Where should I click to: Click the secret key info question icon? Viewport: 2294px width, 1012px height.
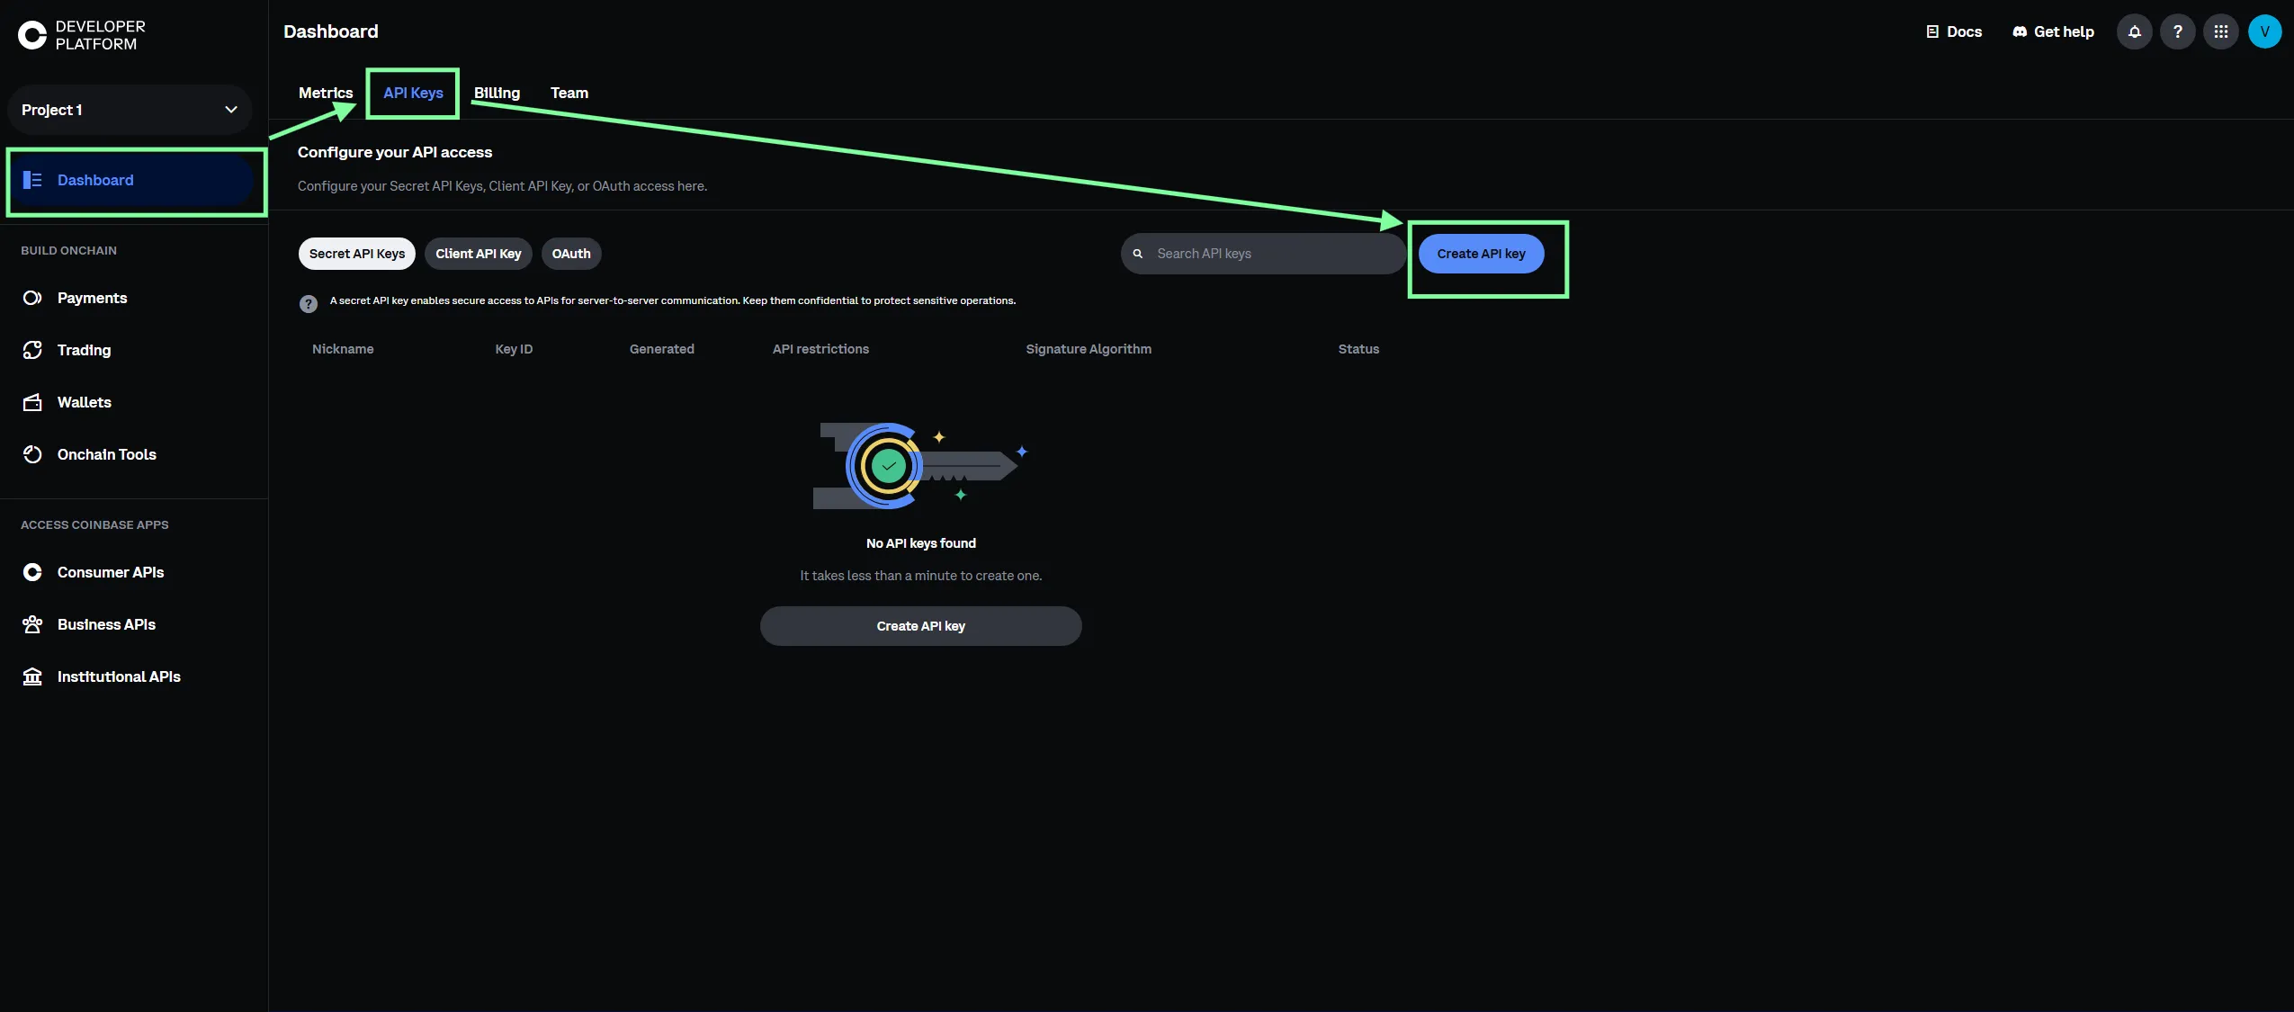coord(309,304)
